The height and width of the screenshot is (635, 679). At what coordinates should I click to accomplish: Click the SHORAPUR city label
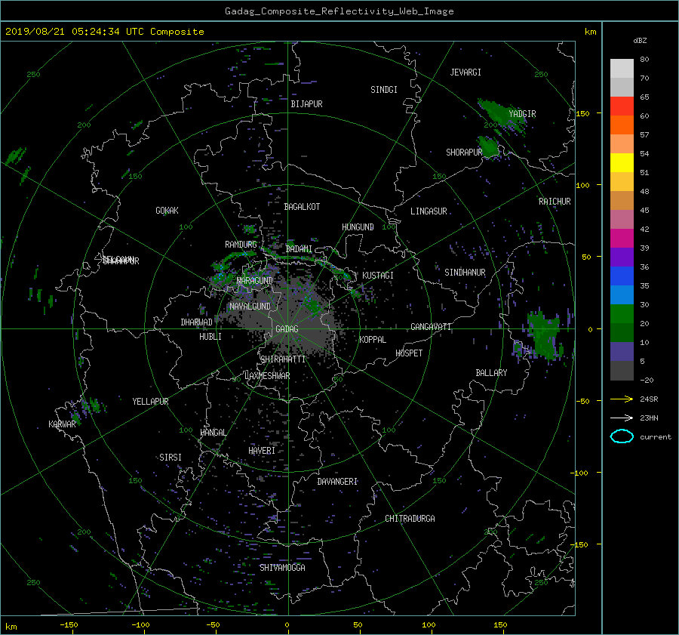click(464, 153)
